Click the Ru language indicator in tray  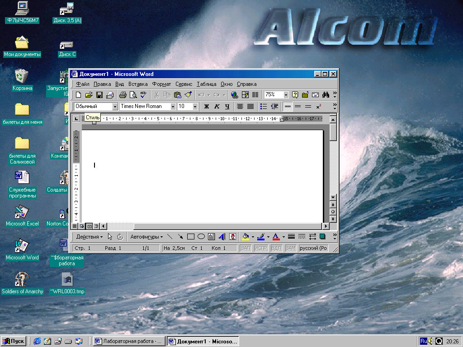coord(423,341)
